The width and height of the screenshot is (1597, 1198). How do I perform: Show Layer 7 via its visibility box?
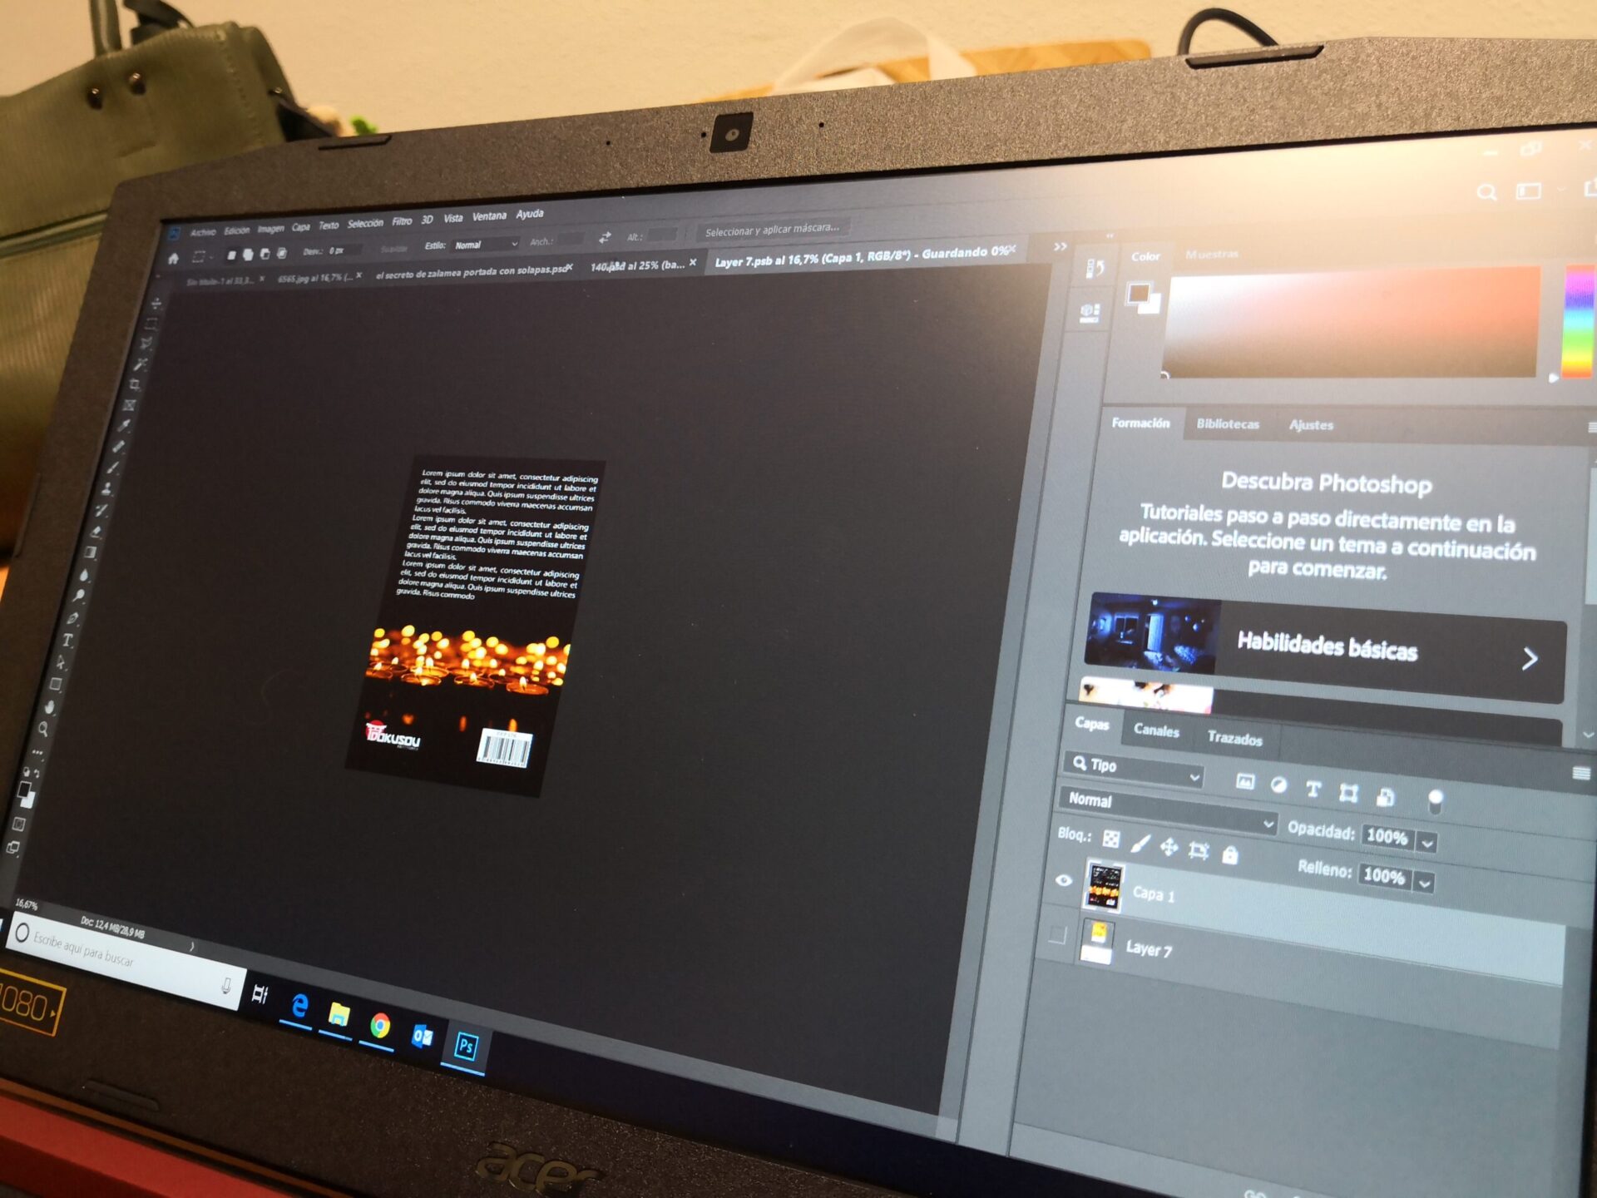click(x=1057, y=935)
